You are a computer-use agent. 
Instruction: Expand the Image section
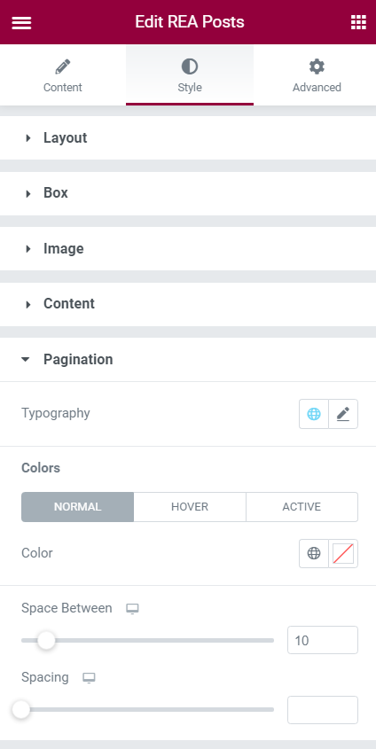(188, 249)
